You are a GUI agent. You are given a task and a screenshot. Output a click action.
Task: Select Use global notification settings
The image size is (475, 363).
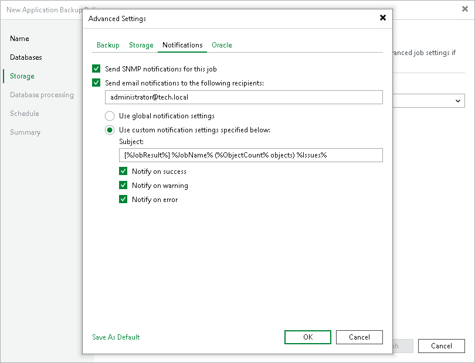110,115
